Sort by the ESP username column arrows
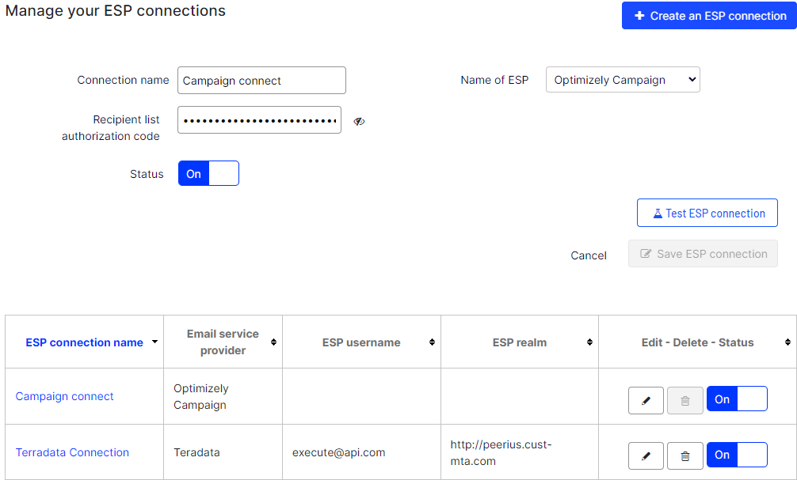 tap(432, 342)
